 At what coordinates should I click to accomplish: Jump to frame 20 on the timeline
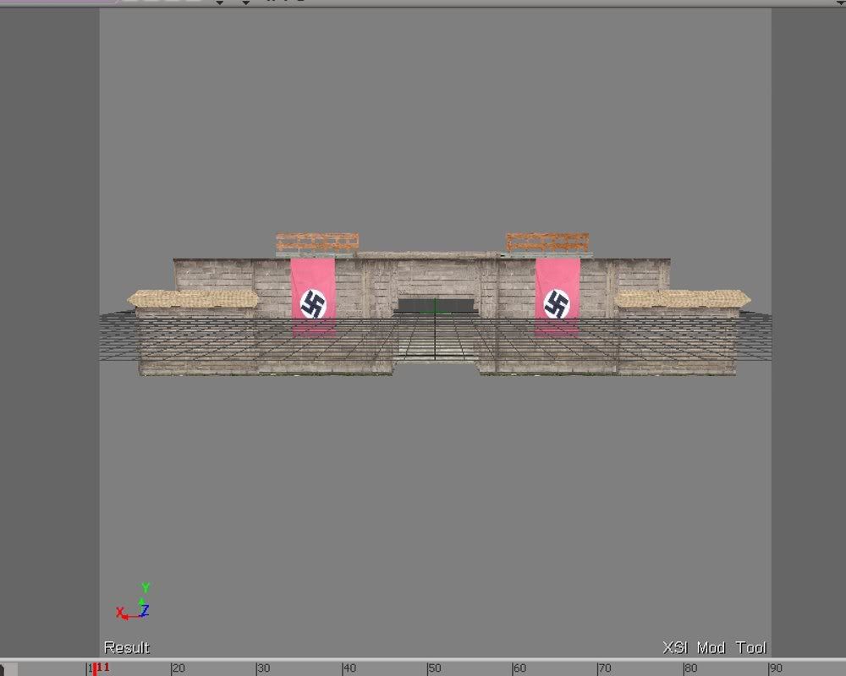[x=178, y=668]
